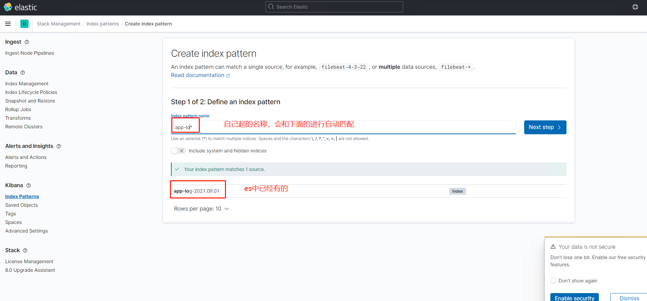
Task: Click Alerts and Insights help icon
Action: [59, 146]
